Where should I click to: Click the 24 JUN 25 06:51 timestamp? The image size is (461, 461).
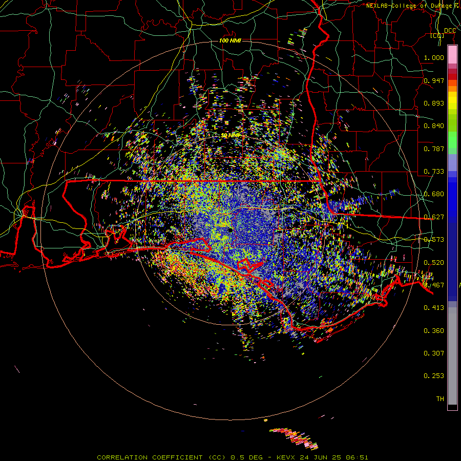[333, 457]
